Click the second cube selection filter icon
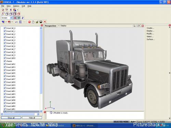Viewport: 171px width, 128px height. click(11, 14)
